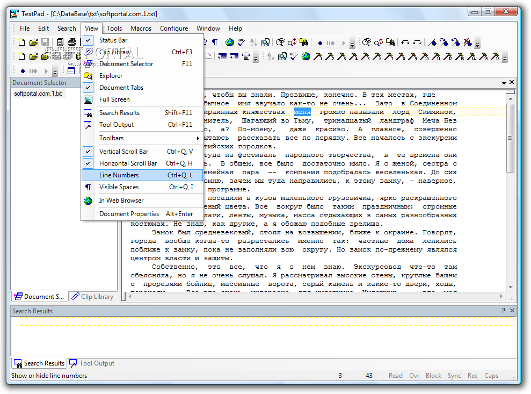Run user tool hammer number 1
531x394 pixels.
318,56
